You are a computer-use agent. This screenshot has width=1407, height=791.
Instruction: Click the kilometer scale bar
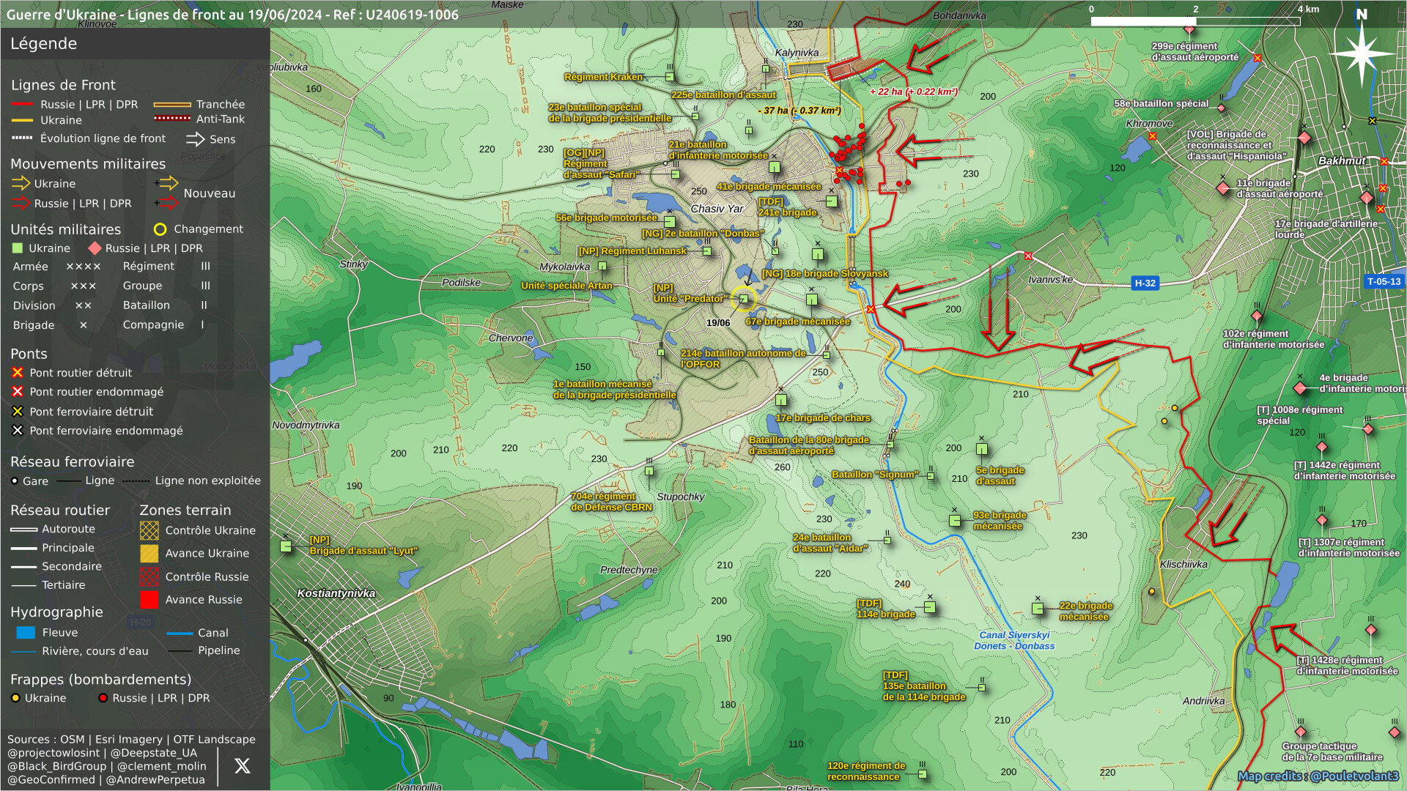1194,21
